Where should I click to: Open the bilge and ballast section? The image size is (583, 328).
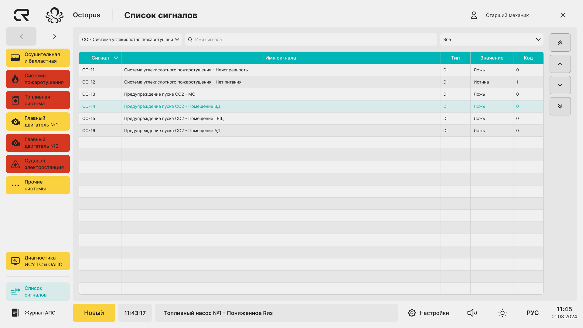point(38,58)
